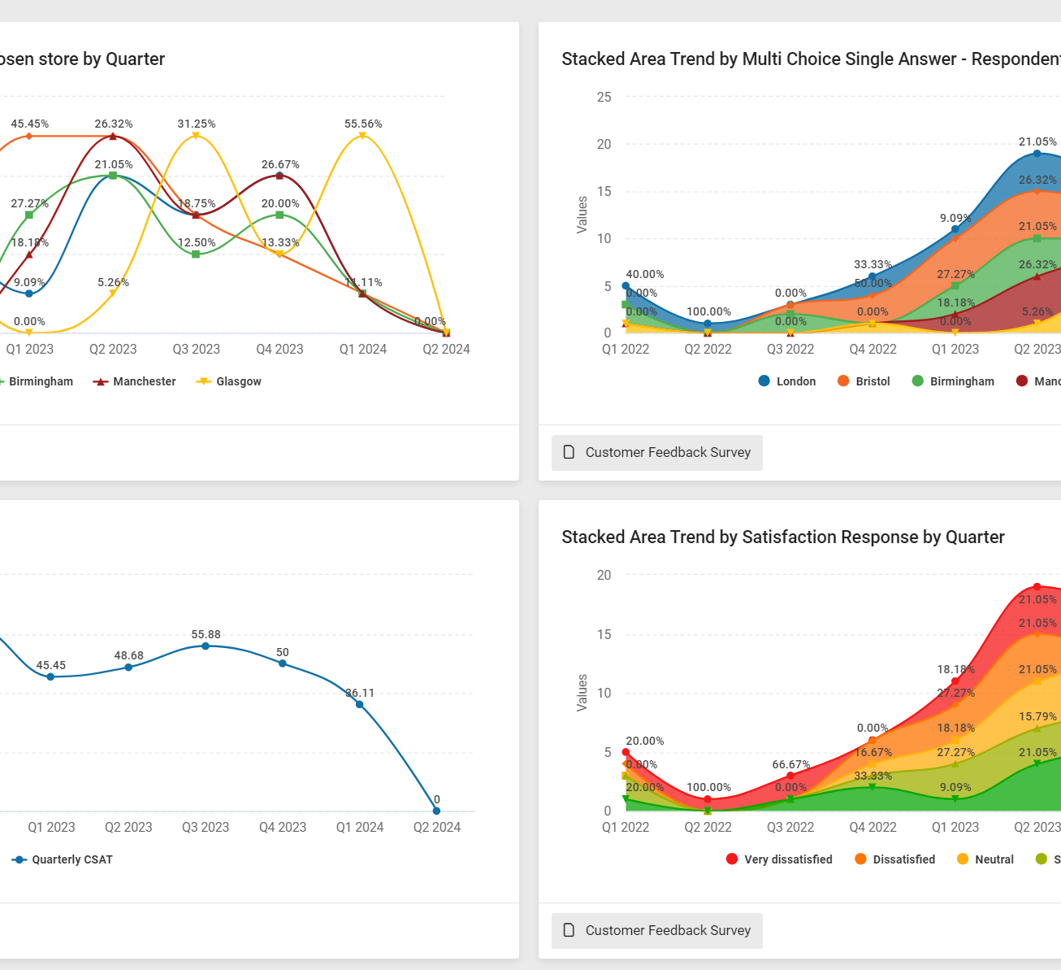Click the 26.67% Manchester point at Q4 2023
This screenshot has width=1061, height=970.
coord(279,176)
